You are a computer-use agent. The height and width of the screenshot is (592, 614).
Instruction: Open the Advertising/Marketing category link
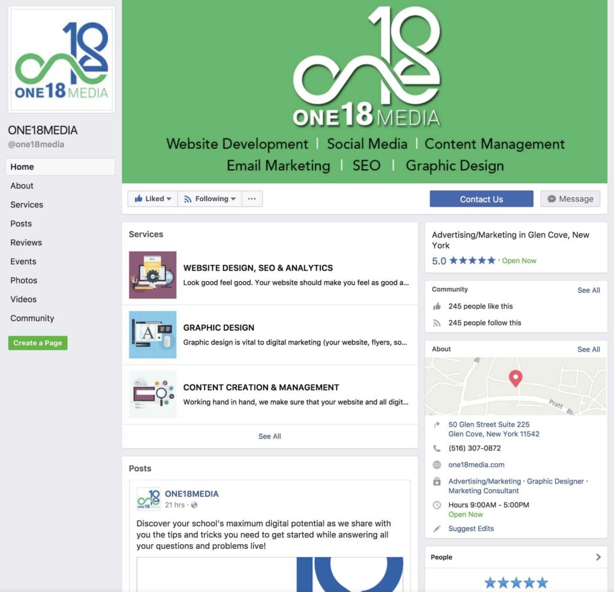coord(484,481)
